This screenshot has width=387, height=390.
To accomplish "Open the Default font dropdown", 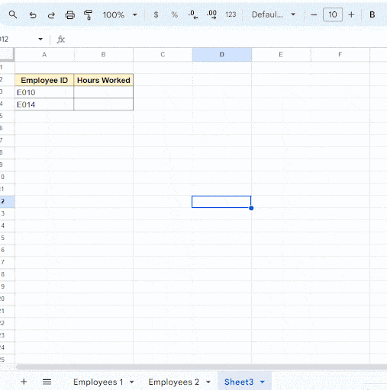I will tap(273, 14).
